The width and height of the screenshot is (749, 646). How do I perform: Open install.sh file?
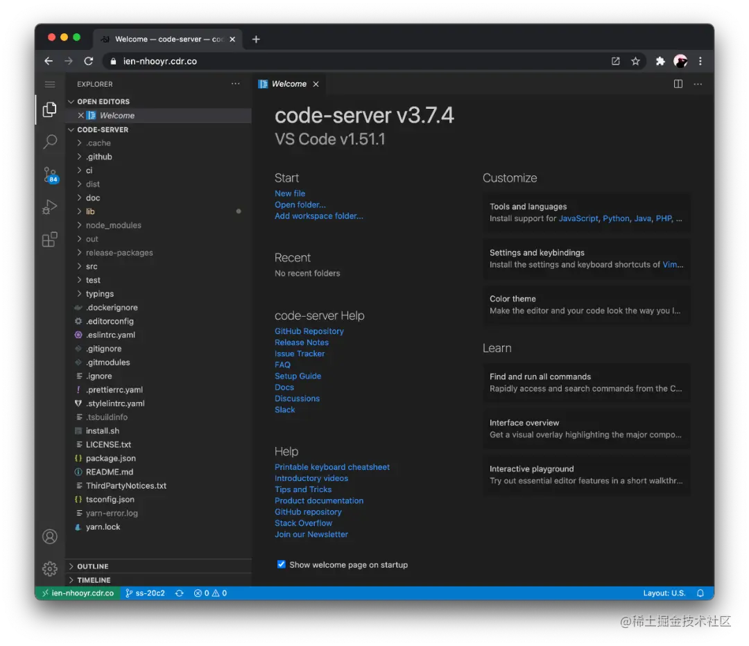[x=157, y=430]
